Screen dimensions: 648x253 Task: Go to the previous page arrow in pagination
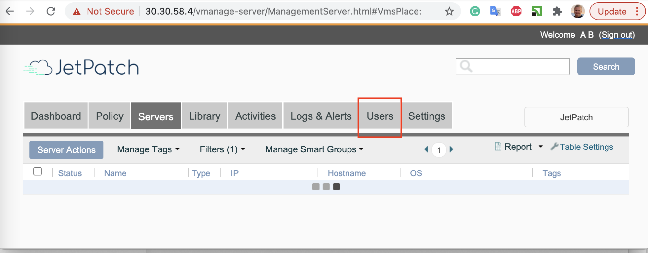pos(426,149)
